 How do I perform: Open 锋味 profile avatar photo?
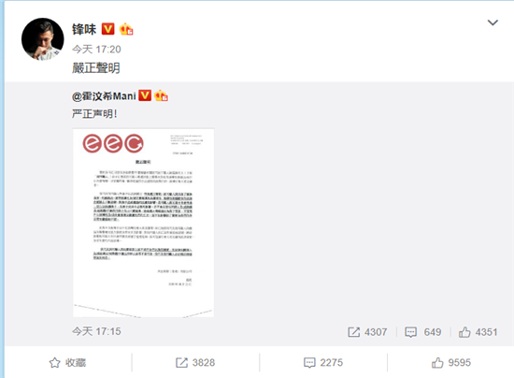point(43,39)
